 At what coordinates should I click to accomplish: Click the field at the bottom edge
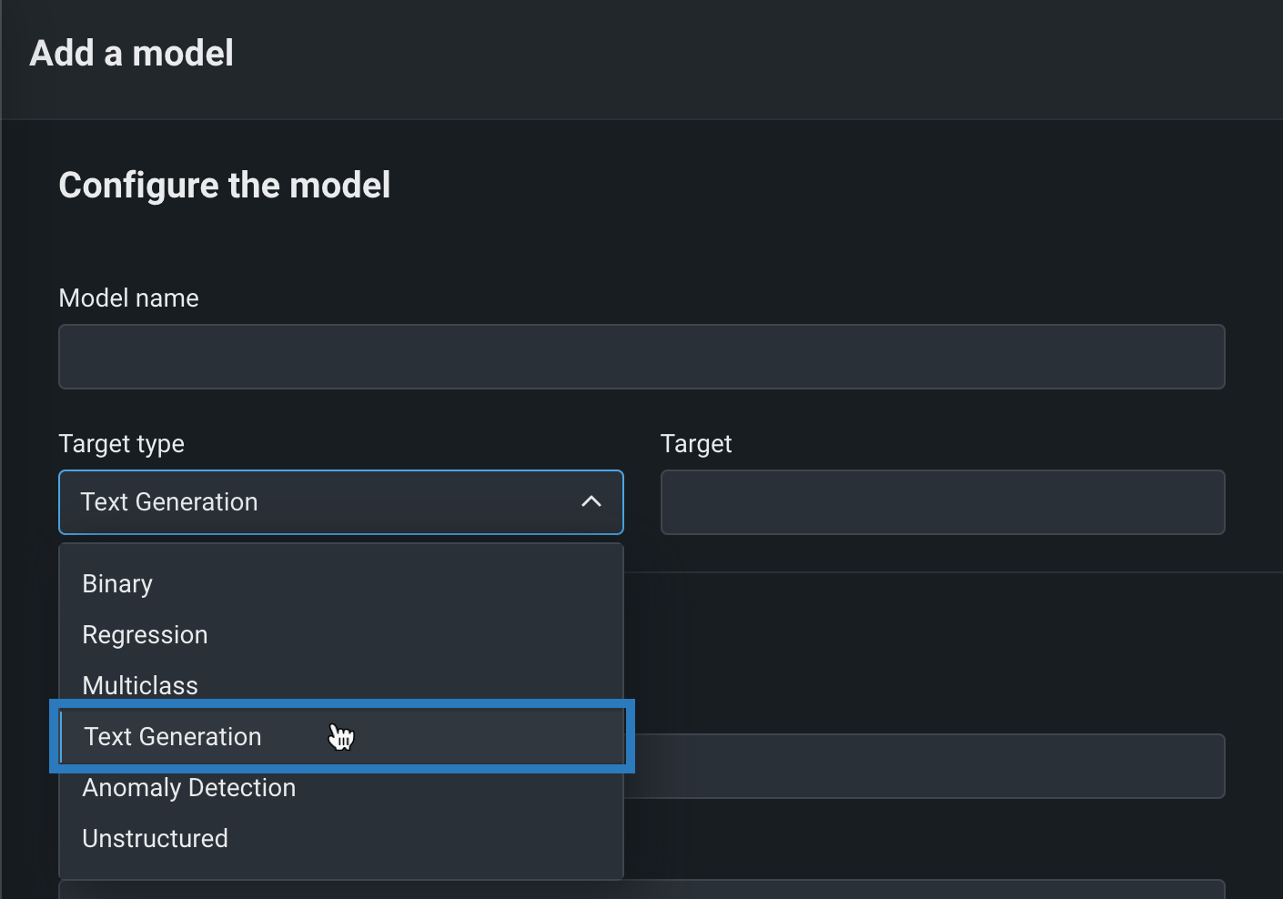(641, 890)
